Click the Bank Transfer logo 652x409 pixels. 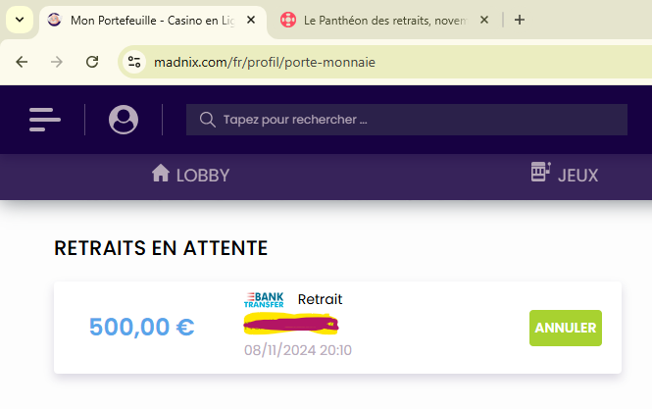click(x=265, y=300)
